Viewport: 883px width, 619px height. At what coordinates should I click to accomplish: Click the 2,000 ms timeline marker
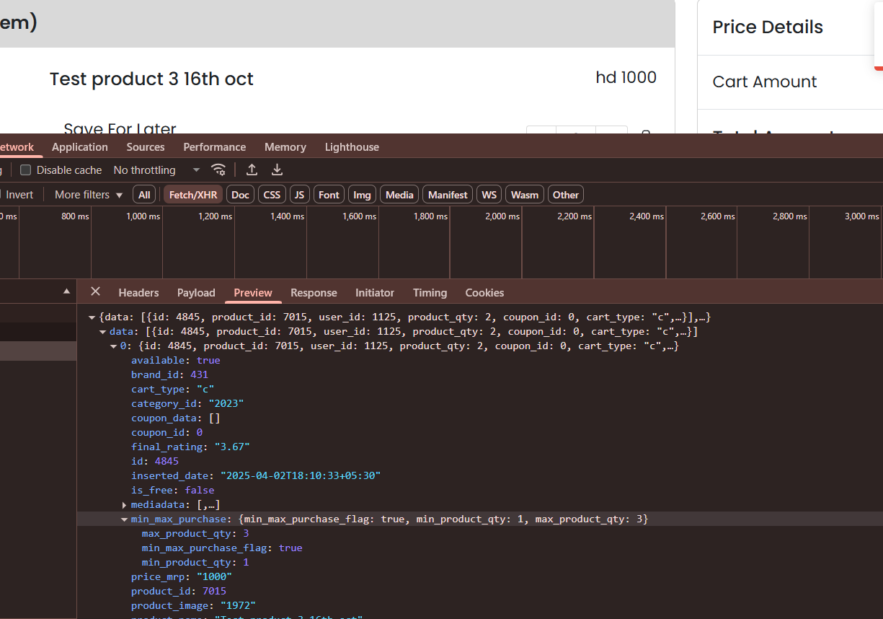click(x=503, y=216)
